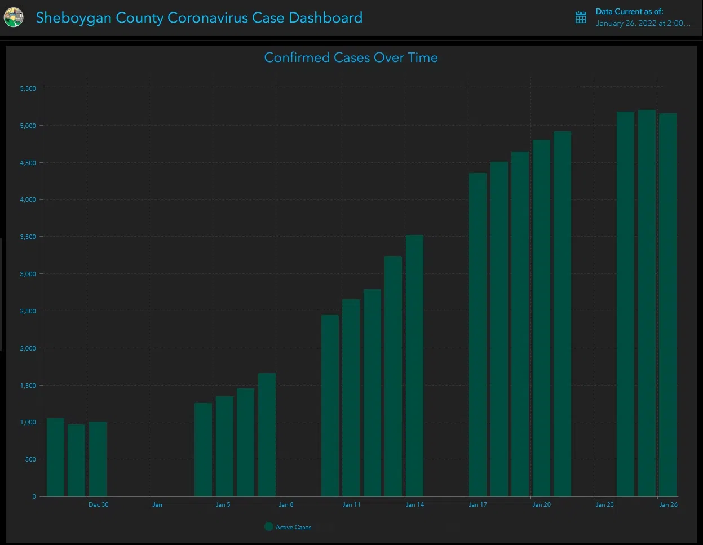Screen dimensions: 703x545
Task: Click the Sheboygan County seal logo
Action: click(x=14, y=17)
